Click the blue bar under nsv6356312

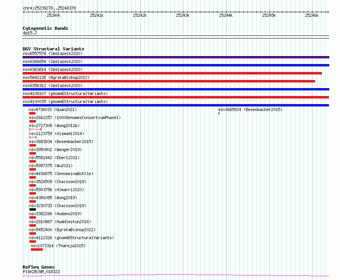click(x=176, y=89)
